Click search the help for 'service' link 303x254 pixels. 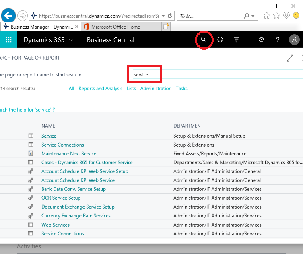coord(27,110)
